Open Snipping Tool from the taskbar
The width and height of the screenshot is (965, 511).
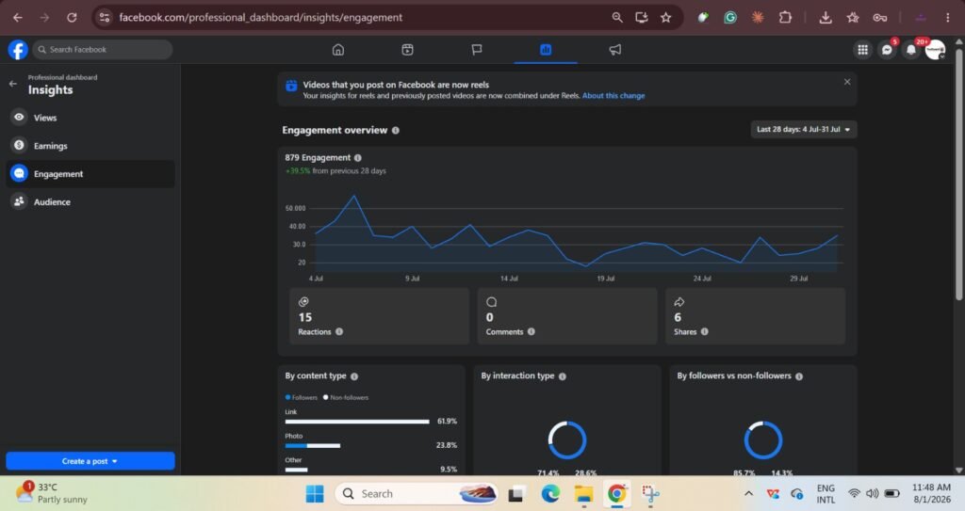[x=650, y=494]
